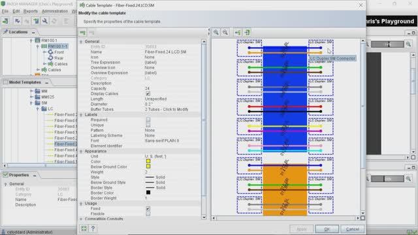The width and height of the screenshot is (418, 235).
Task: Switch to the Model Templates panel tab
Action: (x=25, y=83)
